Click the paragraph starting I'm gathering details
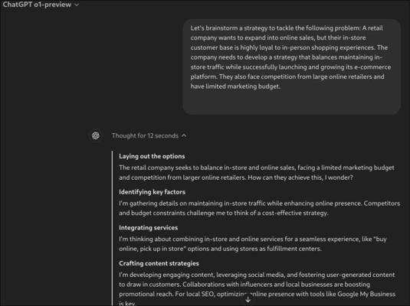This screenshot has width=410, height=306. tap(259, 208)
